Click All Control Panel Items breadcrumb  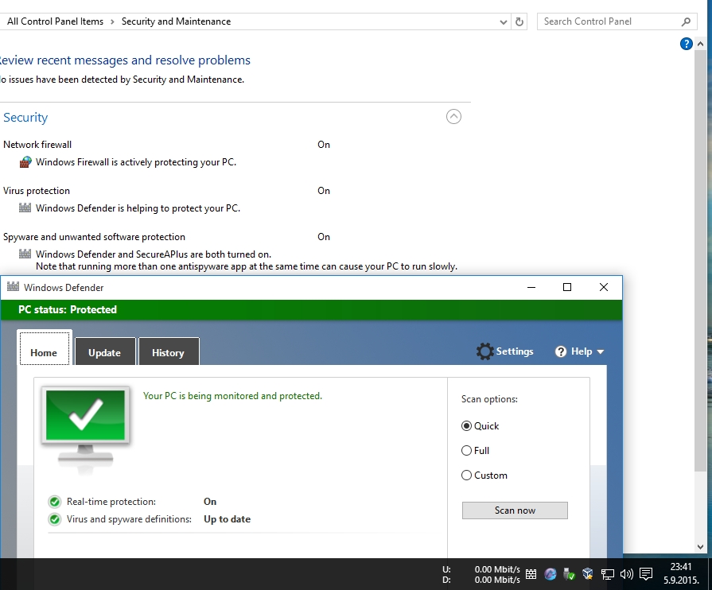point(56,21)
